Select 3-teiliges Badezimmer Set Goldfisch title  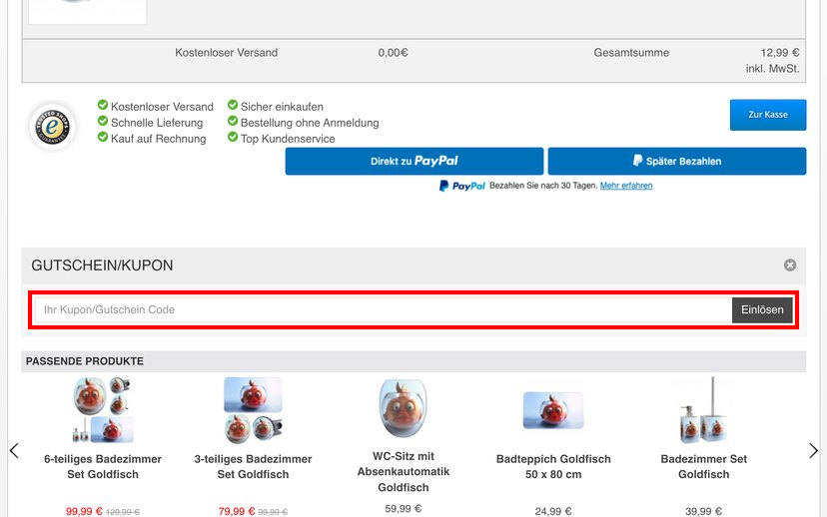pos(253,466)
